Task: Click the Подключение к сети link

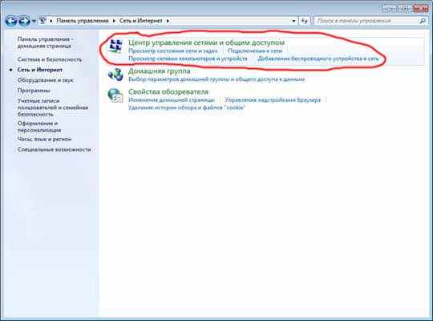Action: (x=255, y=51)
